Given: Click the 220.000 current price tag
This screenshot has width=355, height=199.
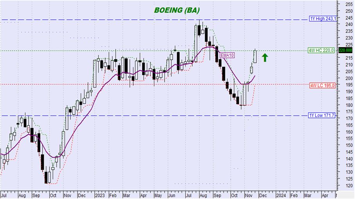Looking at the screenshot, I should tap(345, 50).
